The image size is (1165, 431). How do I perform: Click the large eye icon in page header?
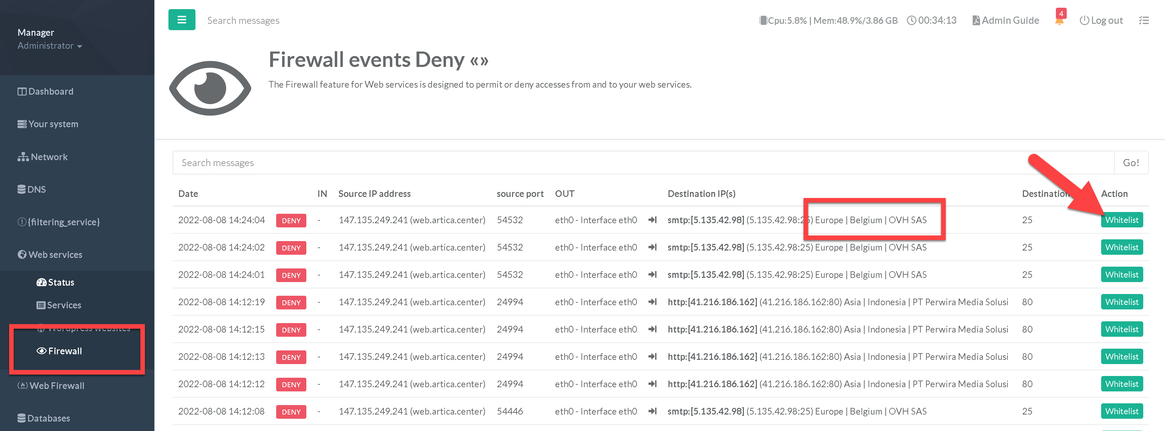click(210, 88)
